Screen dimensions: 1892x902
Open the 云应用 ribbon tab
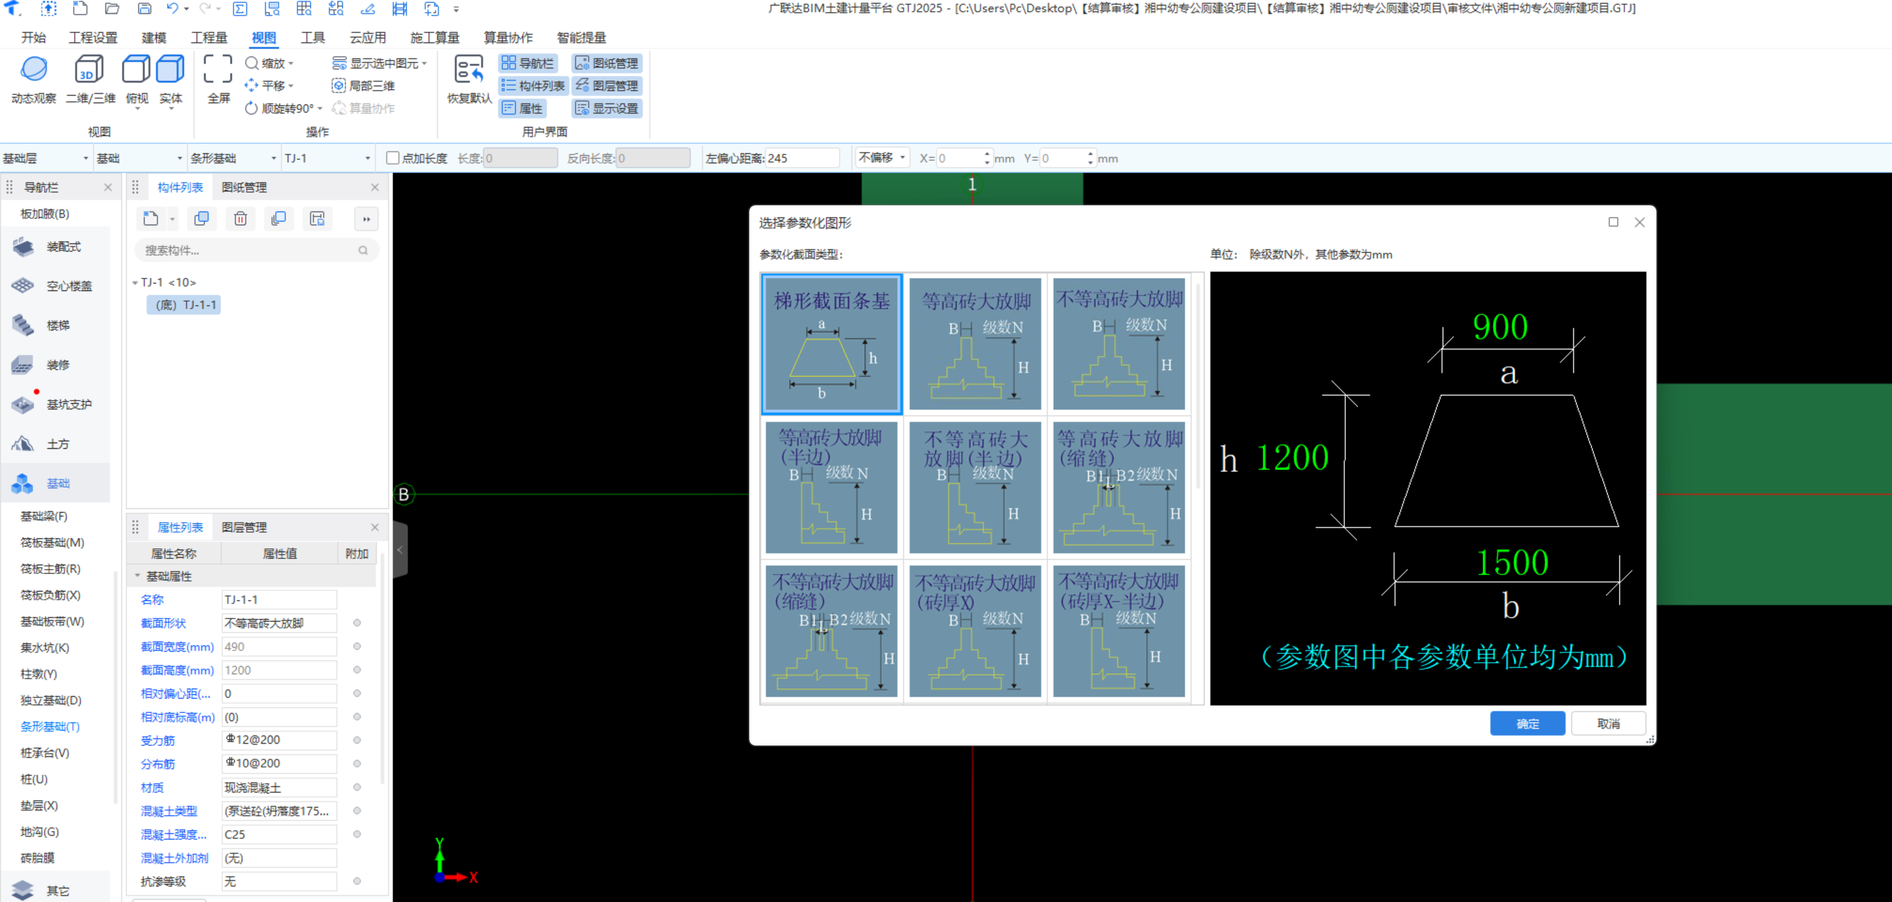point(367,38)
